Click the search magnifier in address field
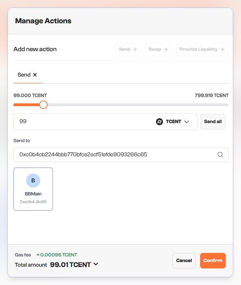The height and width of the screenshot is (285, 241). pyautogui.click(x=220, y=154)
